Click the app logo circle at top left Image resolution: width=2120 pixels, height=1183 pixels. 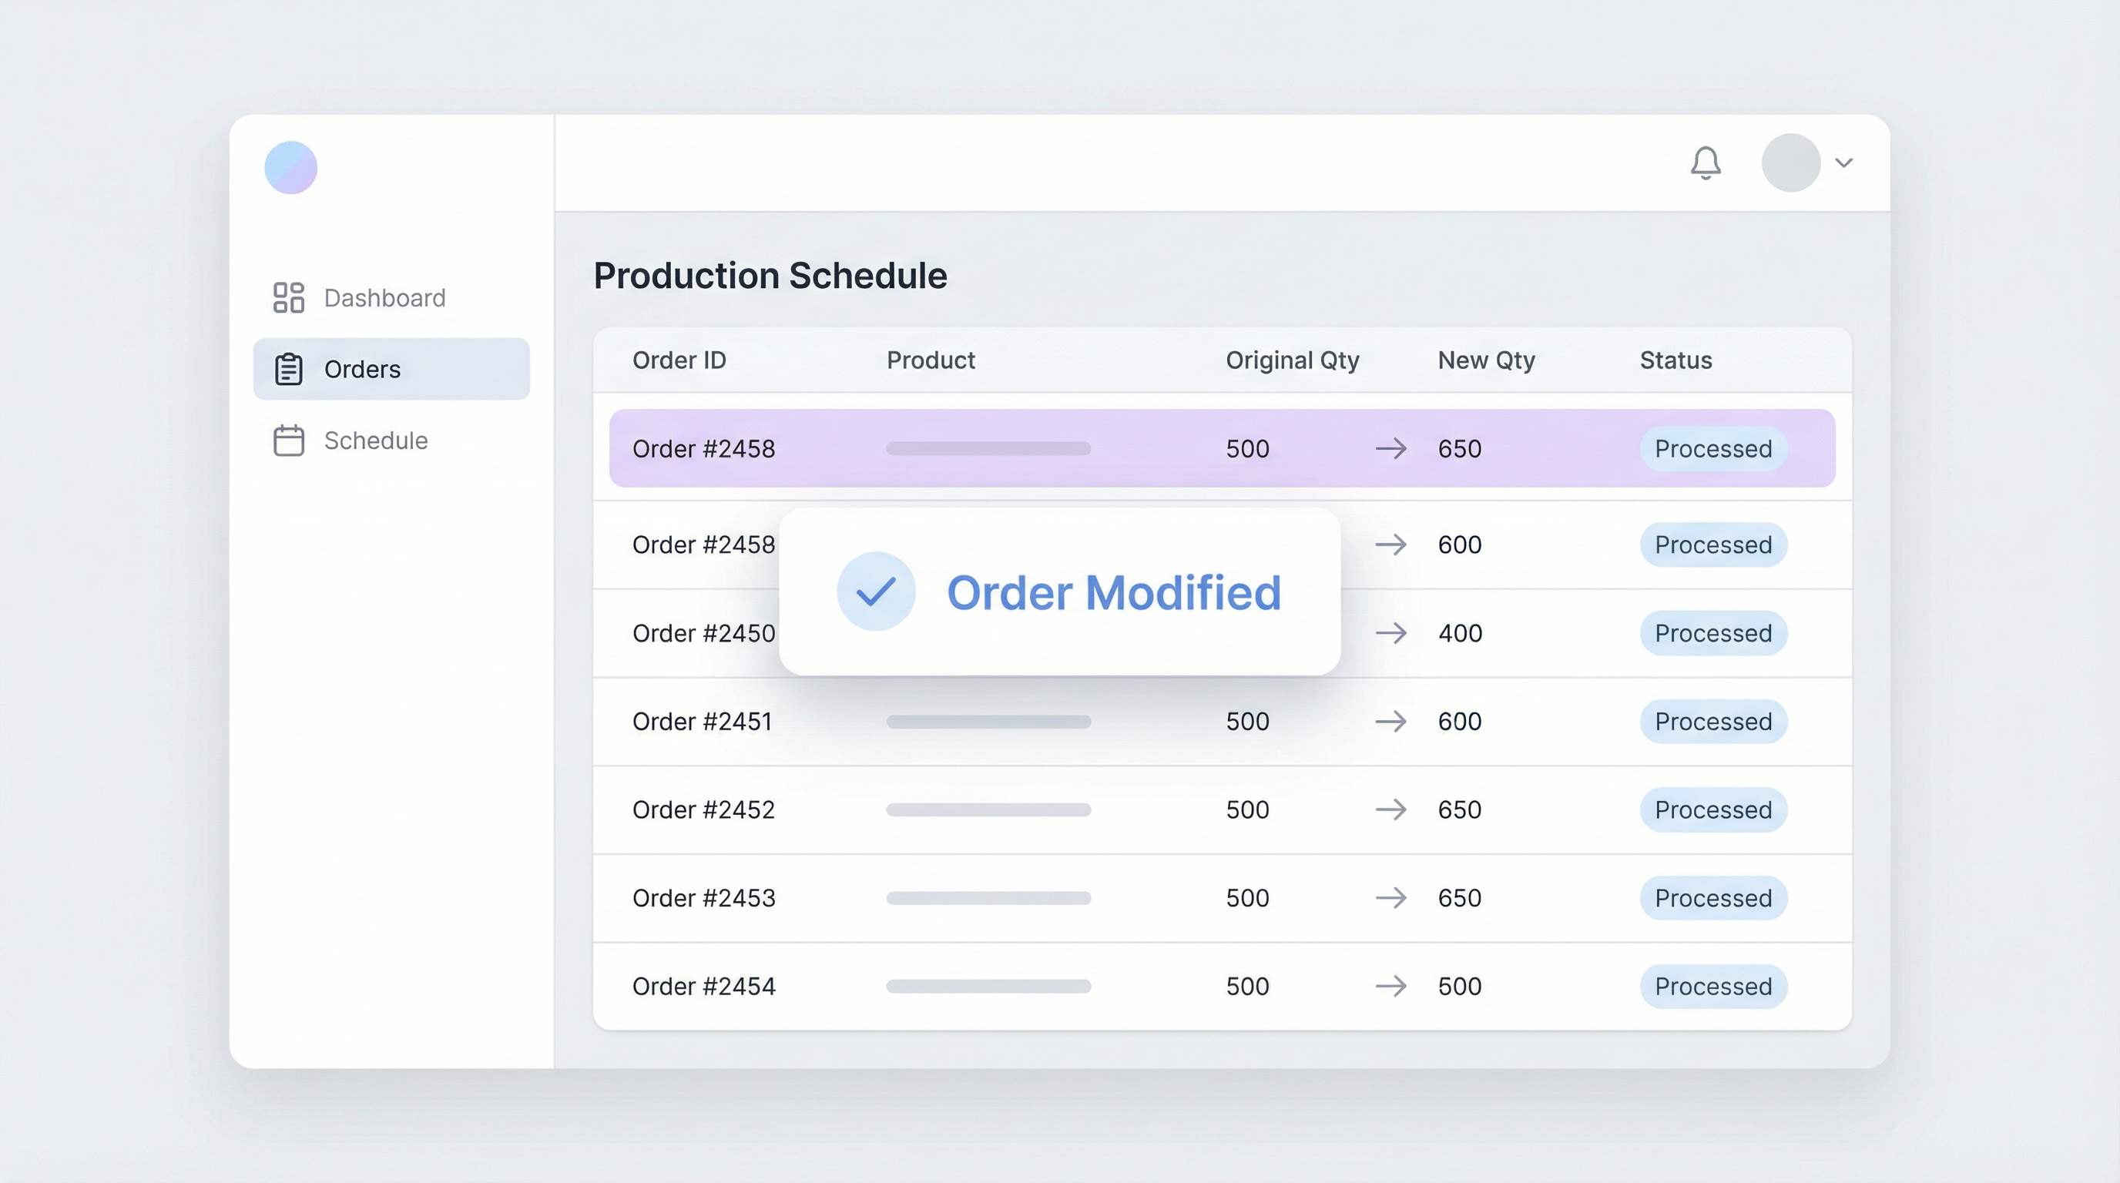click(290, 167)
